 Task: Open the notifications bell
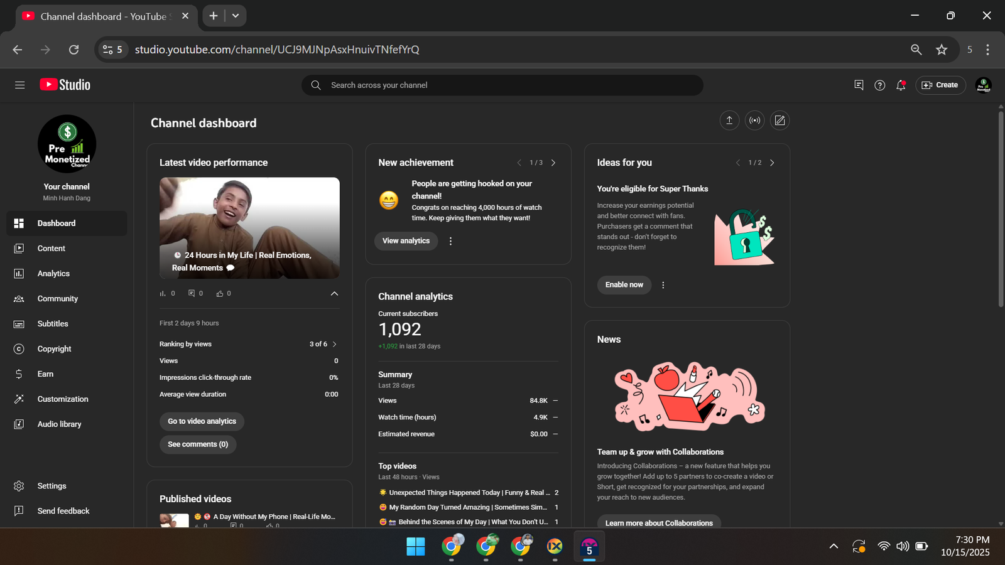pyautogui.click(x=901, y=85)
